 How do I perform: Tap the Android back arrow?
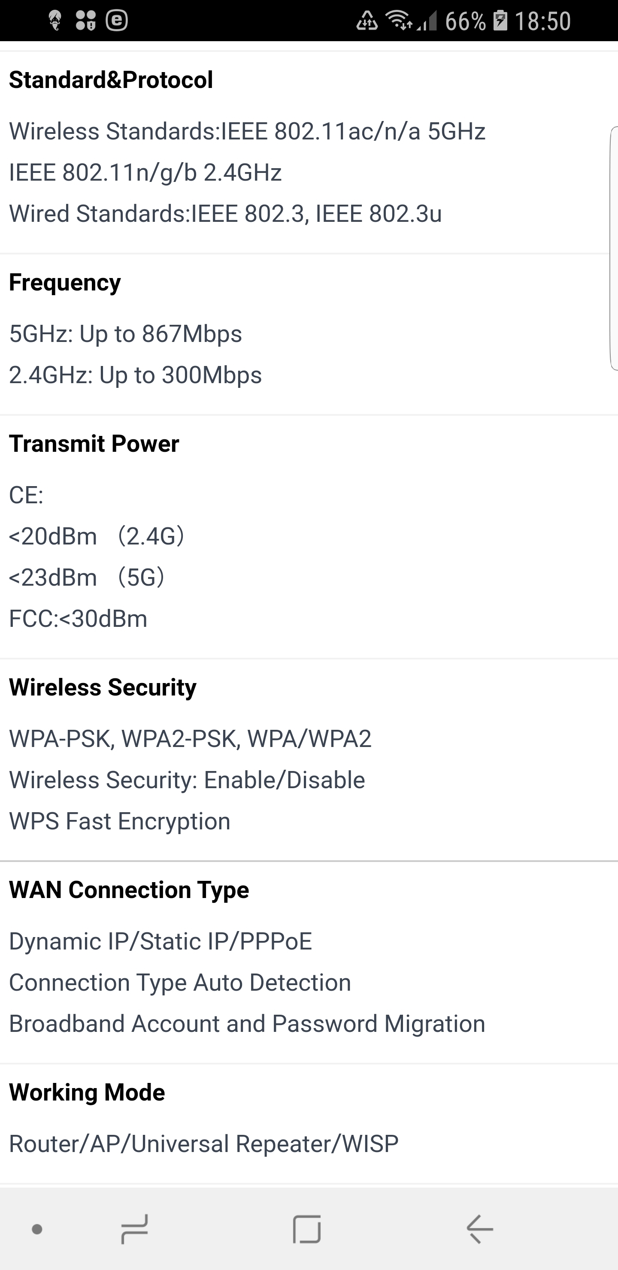point(479,1229)
